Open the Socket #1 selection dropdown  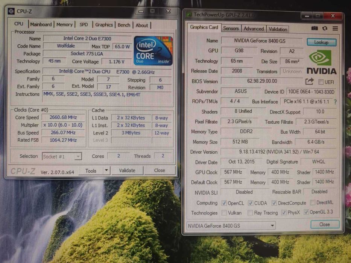tap(62, 156)
